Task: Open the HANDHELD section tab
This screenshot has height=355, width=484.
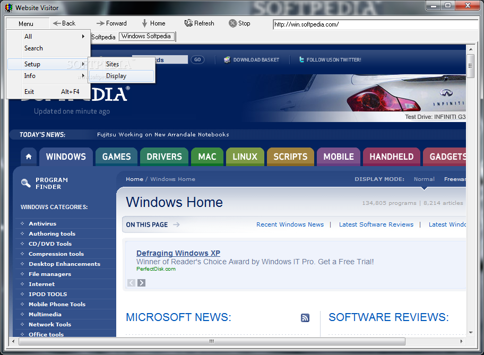Action: (392, 157)
